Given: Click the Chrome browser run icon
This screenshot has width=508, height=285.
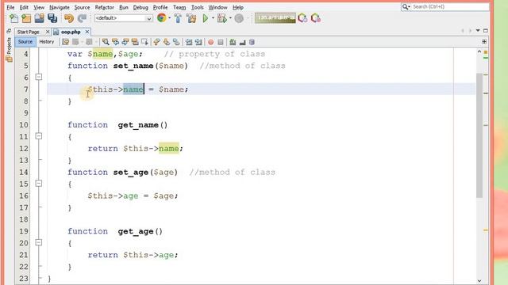Looking at the screenshot, I should (161, 18).
